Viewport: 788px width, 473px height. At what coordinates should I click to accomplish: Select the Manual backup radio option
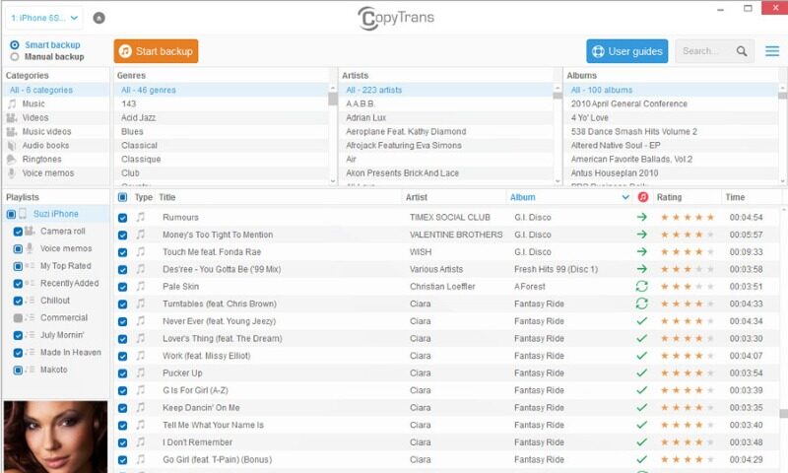15,57
